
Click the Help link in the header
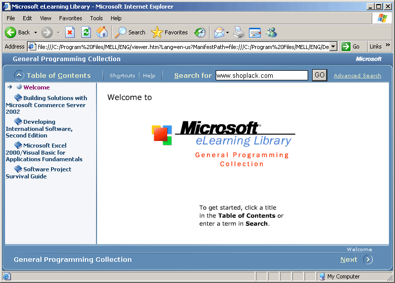[x=149, y=76]
